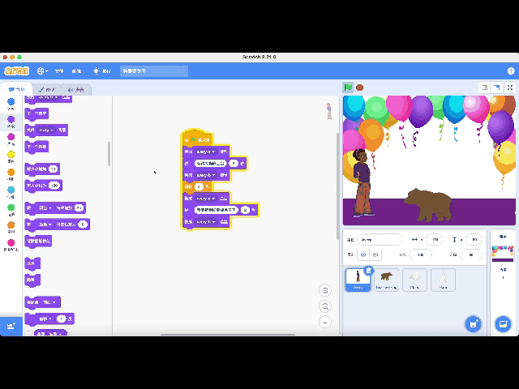Click the seconds value in first say block
The height and width of the screenshot is (389, 519).
(x=234, y=164)
